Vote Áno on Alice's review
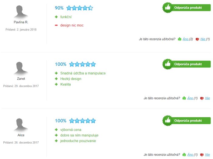This screenshot has width=213, height=159. (x=190, y=154)
